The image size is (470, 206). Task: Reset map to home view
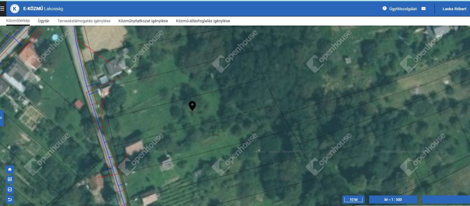[x=10, y=169]
